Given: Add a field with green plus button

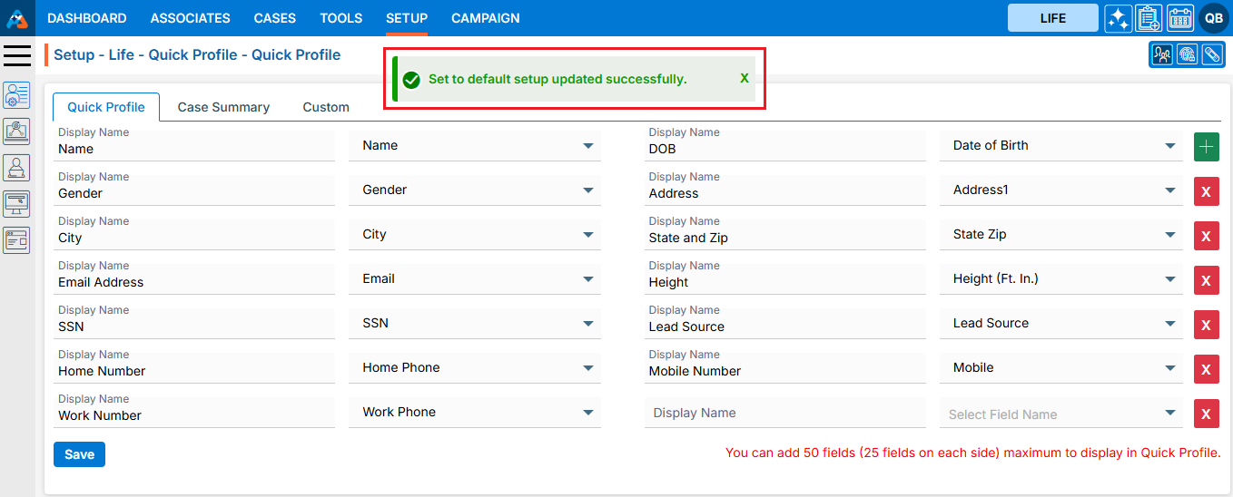Looking at the screenshot, I should (1206, 147).
